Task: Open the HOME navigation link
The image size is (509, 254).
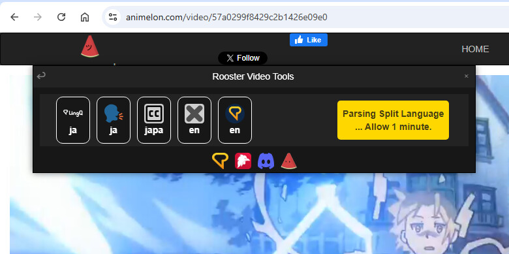Action: coord(475,50)
